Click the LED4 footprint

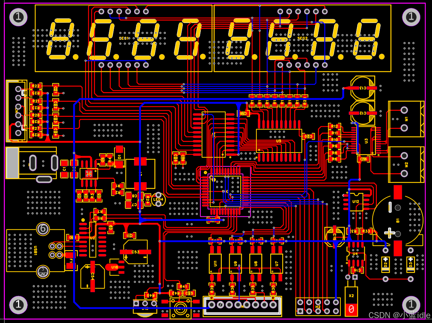158,199
